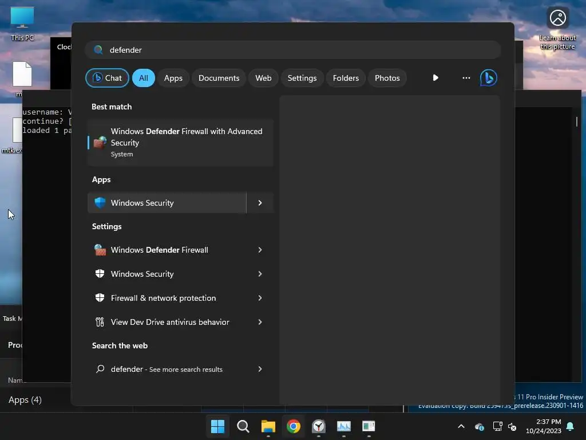Open Google Chrome from the taskbar
586x440 pixels.
pyautogui.click(x=294, y=426)
